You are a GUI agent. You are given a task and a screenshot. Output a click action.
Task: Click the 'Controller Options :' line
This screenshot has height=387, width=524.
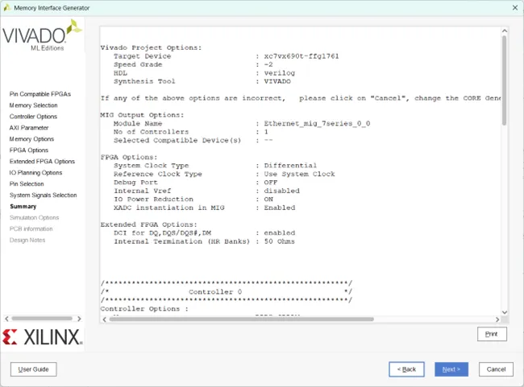pos(144,309)
